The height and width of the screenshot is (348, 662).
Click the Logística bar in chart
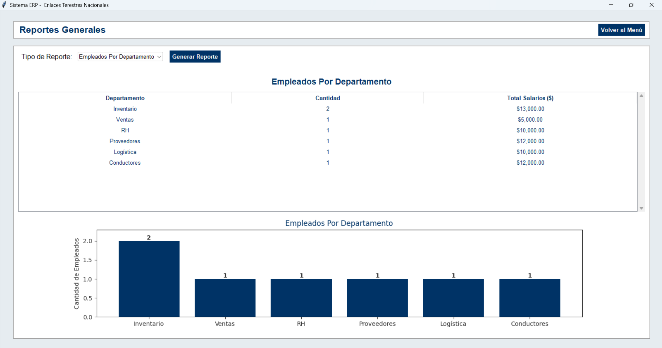(454, 298)
